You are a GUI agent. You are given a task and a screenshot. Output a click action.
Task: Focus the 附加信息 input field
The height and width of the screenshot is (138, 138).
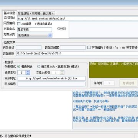(51, 84)
